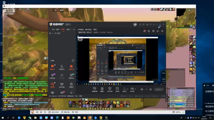
Task: Click the room number 10578987 overlay
Action: point(9,14)
